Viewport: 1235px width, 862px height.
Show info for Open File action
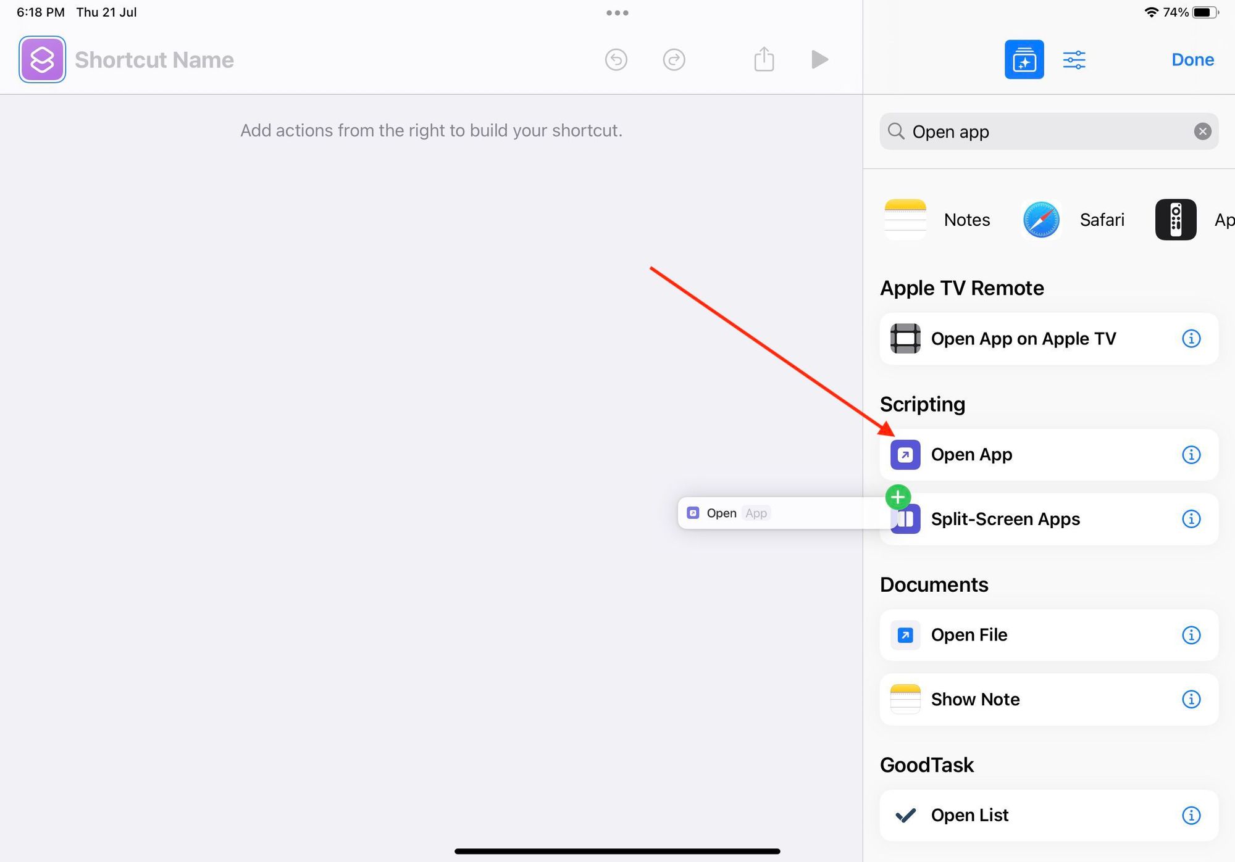coord(1191,635)
